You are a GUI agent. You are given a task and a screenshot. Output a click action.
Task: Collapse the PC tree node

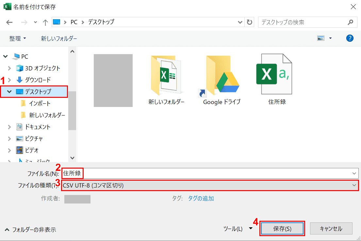(6, 56)
